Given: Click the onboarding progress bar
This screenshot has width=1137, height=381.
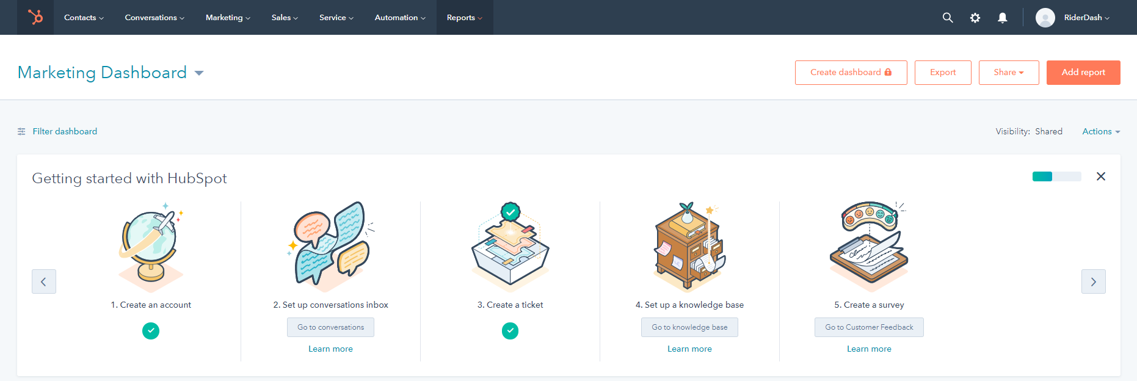Looking at the screenshot, I should click(1057, 176).
